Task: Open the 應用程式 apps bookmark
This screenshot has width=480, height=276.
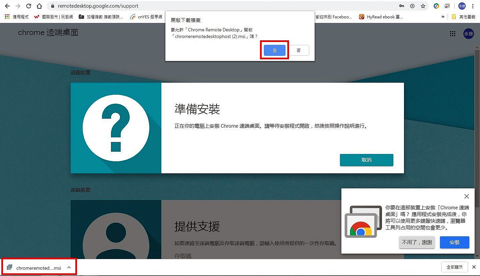Action: pos(17,17)
